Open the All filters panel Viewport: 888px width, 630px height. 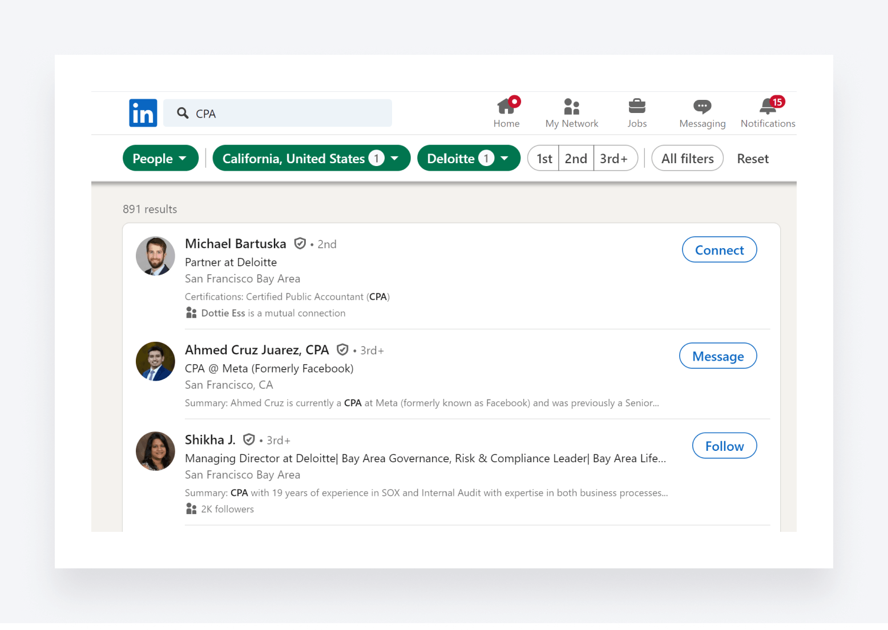(x=687, y=159)
